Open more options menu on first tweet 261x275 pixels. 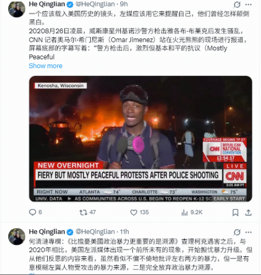click(x=248, y=4)
